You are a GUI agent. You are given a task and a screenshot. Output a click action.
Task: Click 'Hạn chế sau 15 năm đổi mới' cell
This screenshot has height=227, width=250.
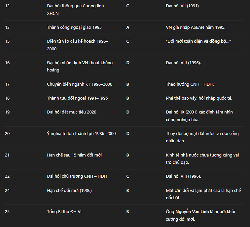[x=74, y=155]
